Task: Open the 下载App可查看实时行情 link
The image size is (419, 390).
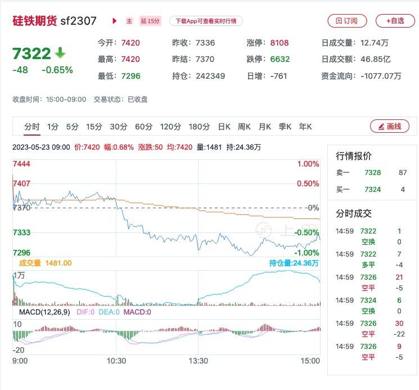Action: [205, 21]
